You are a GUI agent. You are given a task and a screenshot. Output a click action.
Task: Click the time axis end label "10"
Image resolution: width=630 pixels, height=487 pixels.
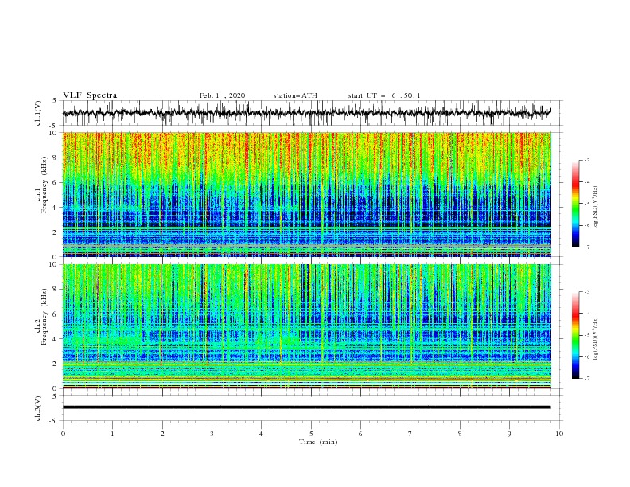tap(559, 434)
